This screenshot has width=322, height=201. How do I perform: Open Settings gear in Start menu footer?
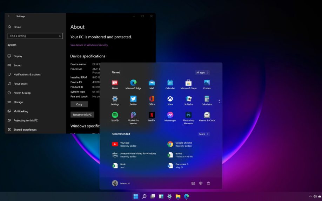tap(201, 183)
